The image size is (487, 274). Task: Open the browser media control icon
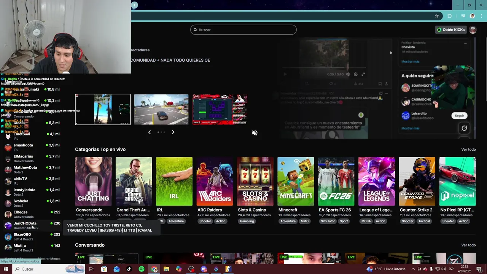coord(463,16)
